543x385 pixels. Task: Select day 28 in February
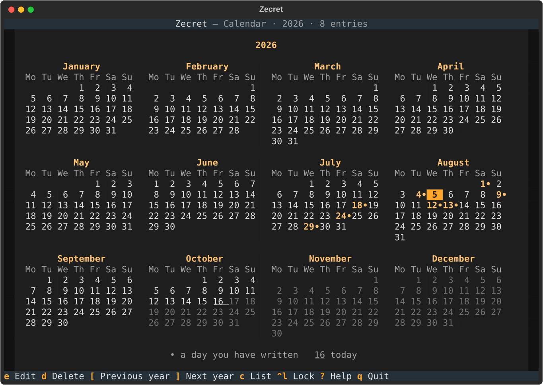[x=234, y=131]
